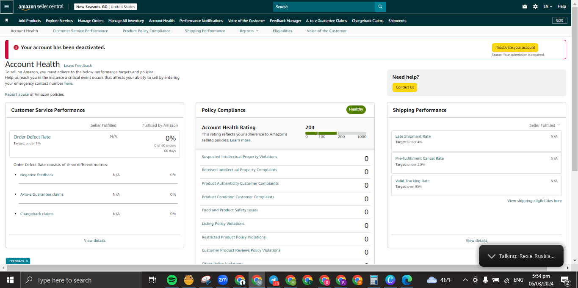
Task: Open the notification center icon
Action: pyautogui.click(x=565, y=280)
